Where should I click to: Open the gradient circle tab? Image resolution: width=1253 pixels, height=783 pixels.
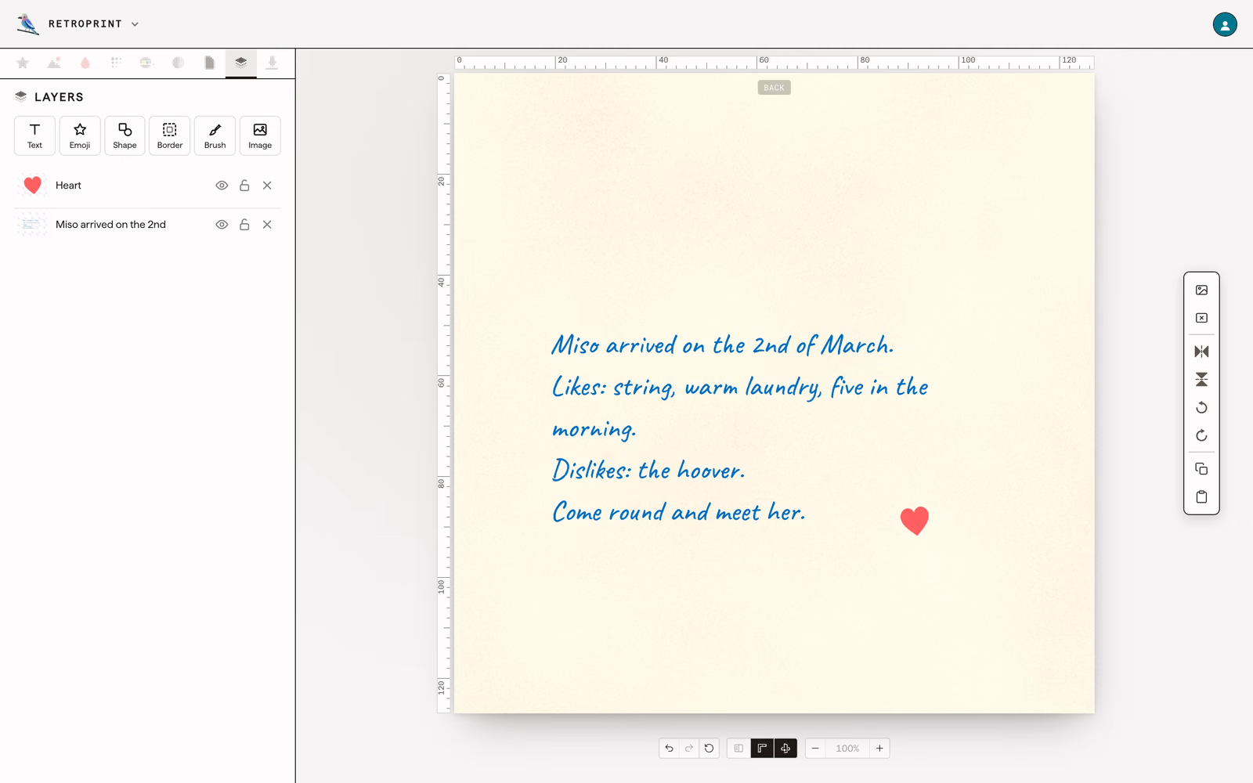[178, 63]
